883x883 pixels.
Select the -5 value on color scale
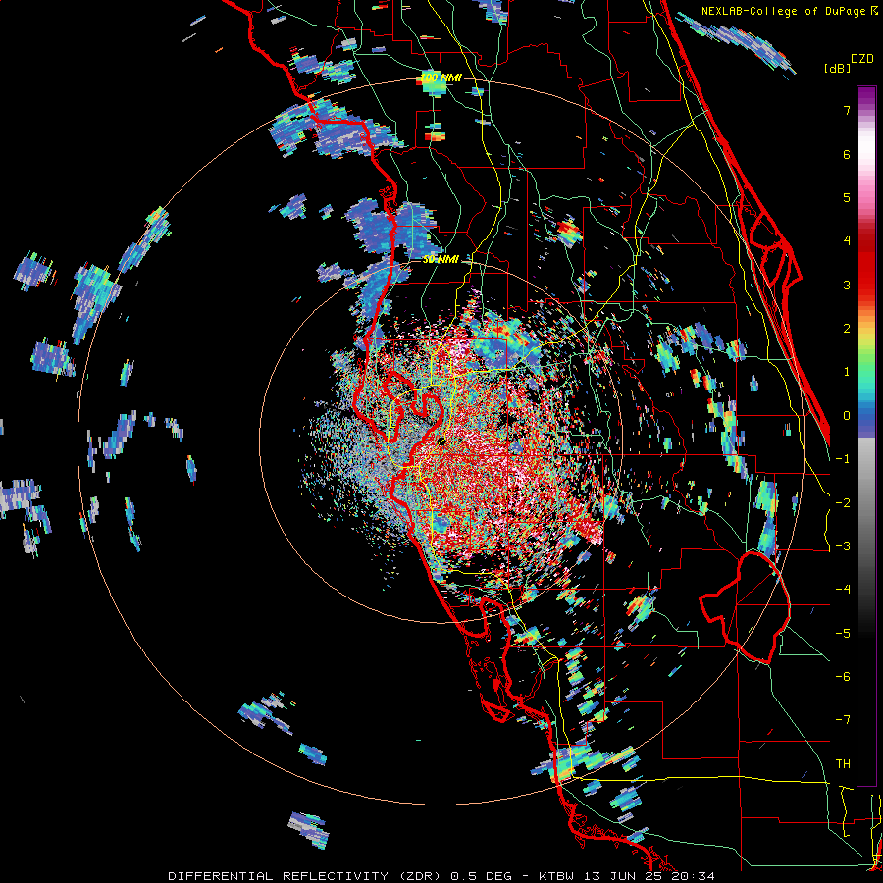tap(843, 633)
